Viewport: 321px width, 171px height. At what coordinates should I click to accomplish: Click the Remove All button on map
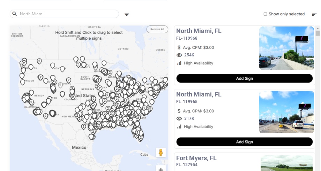[157, 29]
